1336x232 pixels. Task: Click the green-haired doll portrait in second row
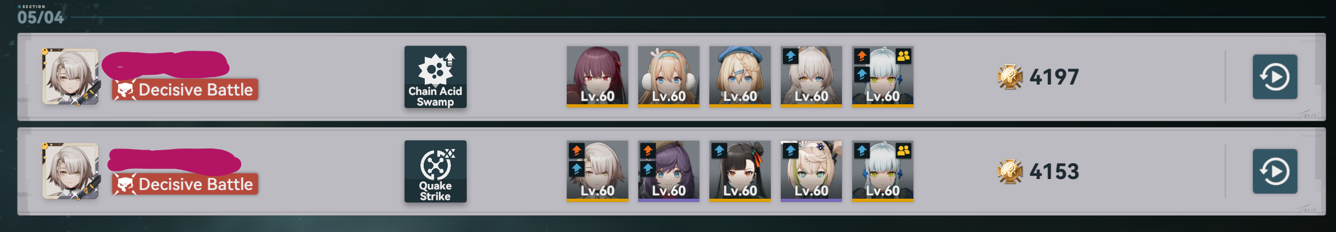point(811,171)
